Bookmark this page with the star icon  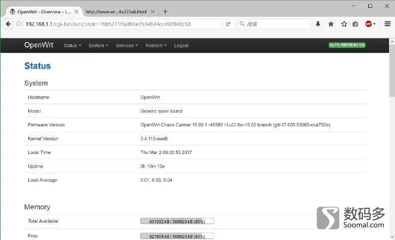click(x=344, y=24)
